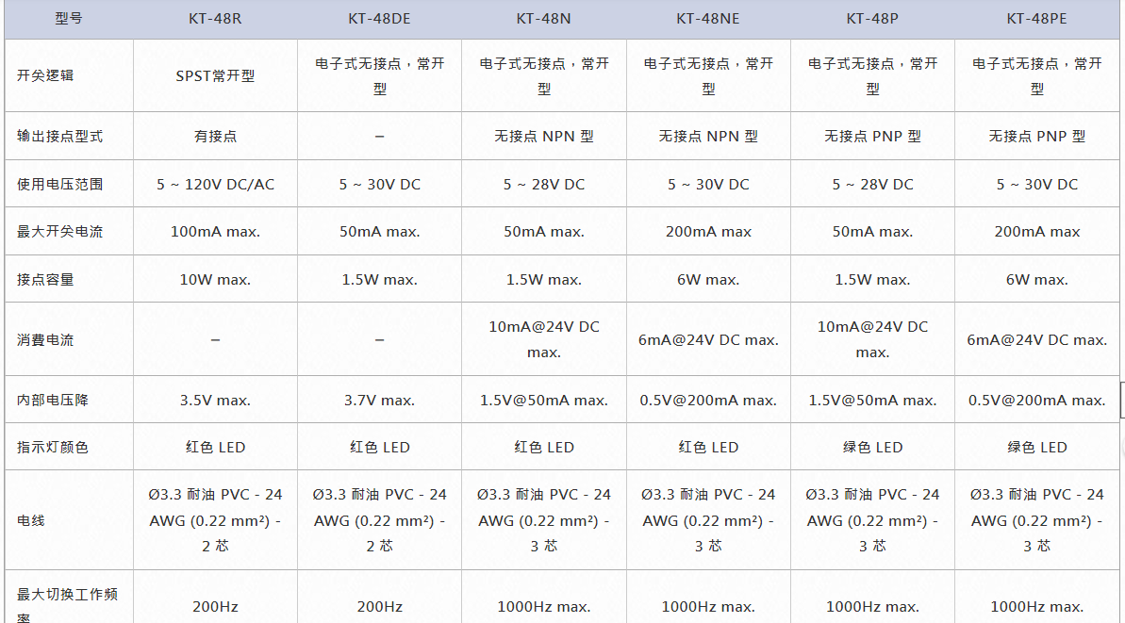This screenshot has width=1125, height=623.
Task: Click 5 ~ 30V DC under KT-48DE
Action: pyautogui.click(x=379, y=184)
